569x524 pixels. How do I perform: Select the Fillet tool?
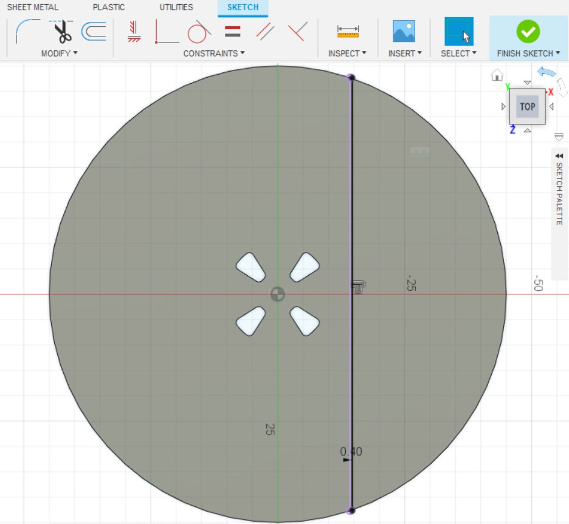pos(27,31)
